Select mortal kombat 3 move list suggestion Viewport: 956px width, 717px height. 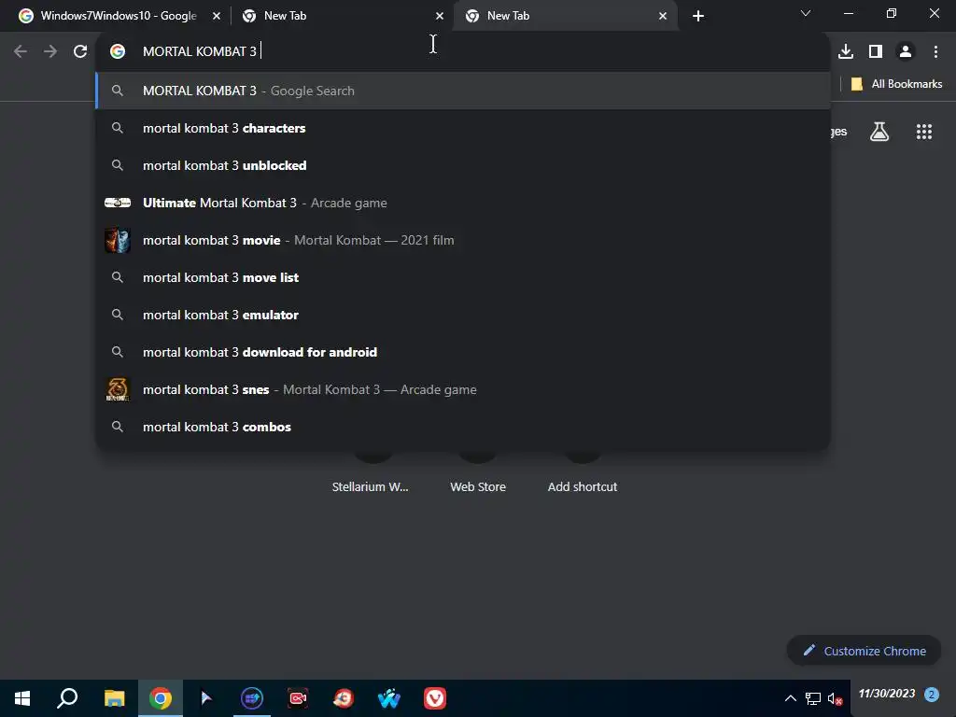[x=463, y=277]
